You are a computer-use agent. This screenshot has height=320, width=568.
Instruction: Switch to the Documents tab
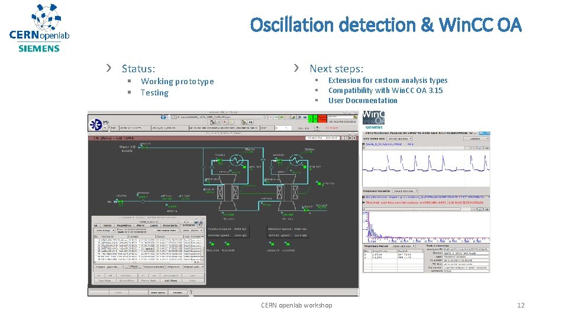(170, 225)
